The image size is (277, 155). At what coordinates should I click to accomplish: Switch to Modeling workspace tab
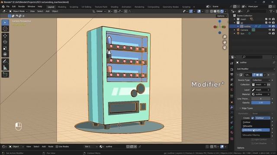tap(62, 7)
